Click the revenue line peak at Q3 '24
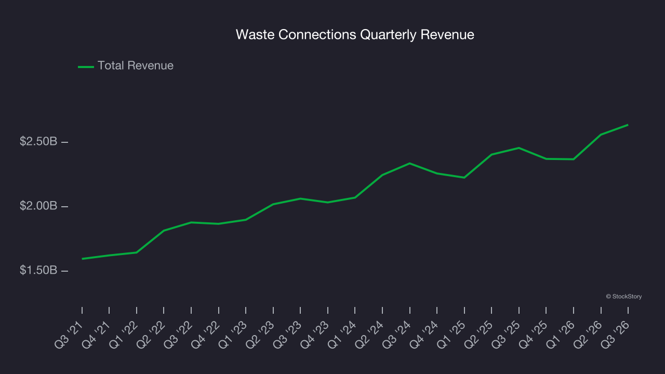This screenshot has width=665, height=374. [409, 163]
